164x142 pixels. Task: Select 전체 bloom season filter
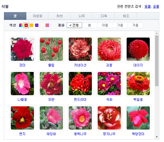tap(74, 25)
